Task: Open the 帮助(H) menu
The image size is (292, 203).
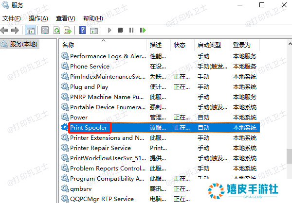Action: (93, 18)
